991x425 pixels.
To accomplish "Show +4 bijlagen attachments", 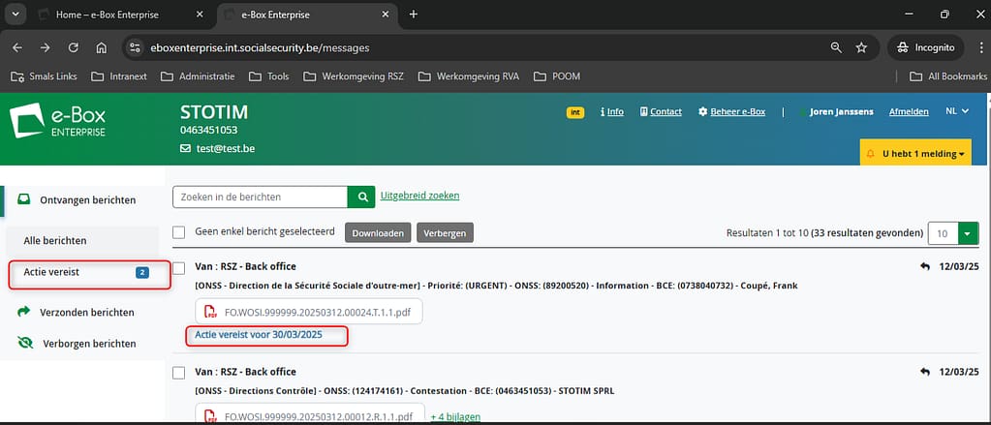I will (x=455, y=417).
